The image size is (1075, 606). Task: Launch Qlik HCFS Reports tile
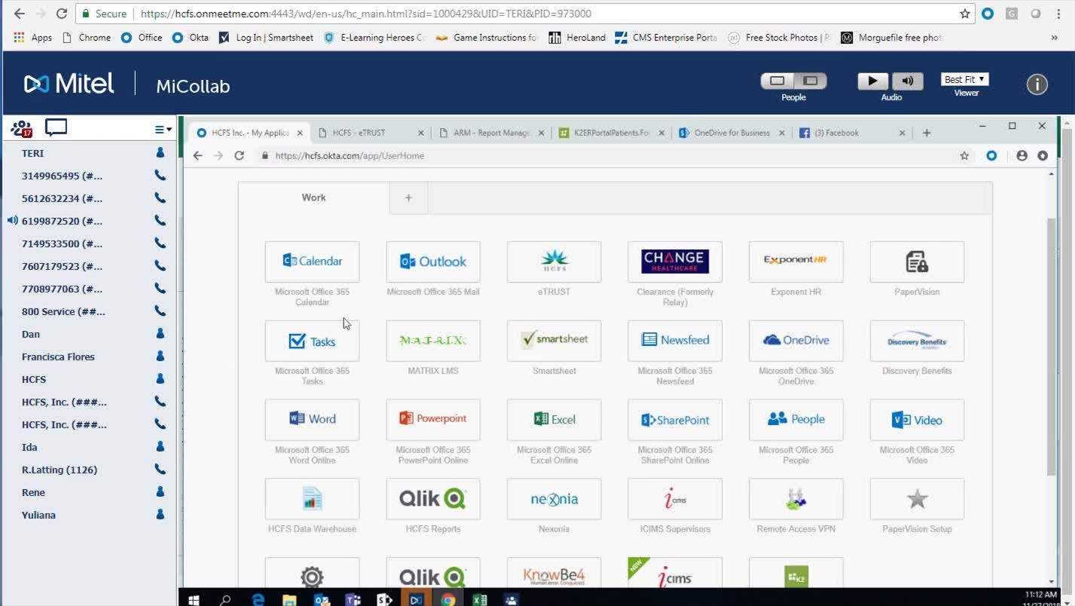coord(433,499)
